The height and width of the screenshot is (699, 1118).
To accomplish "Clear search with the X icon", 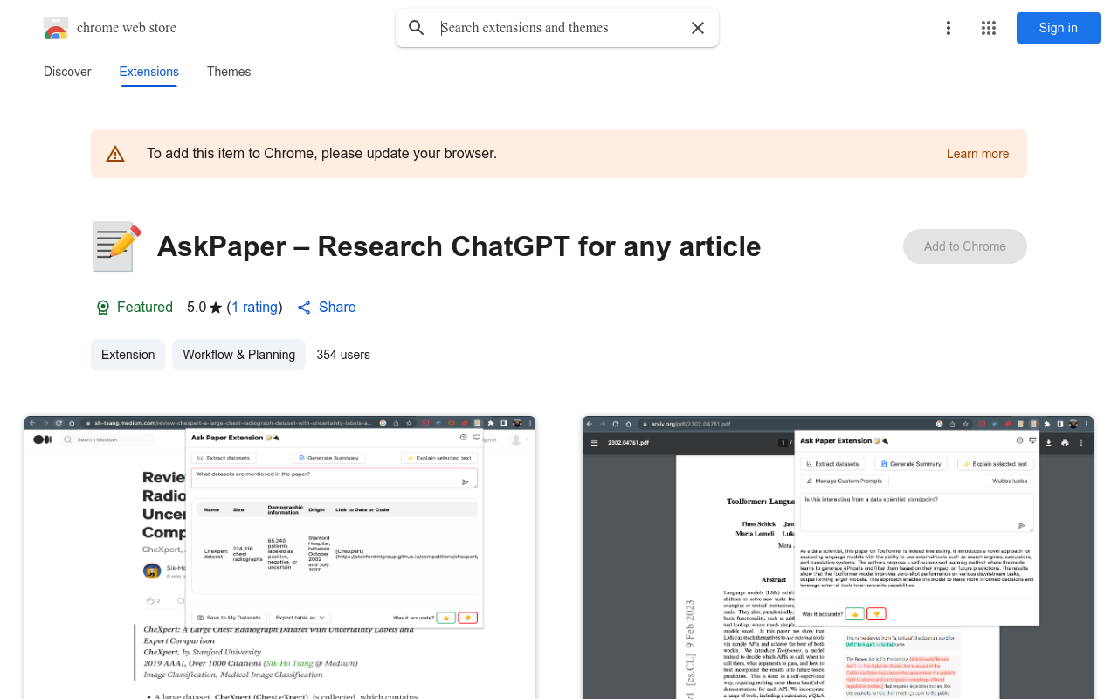I will pyautogui.click(x=698, y=28).
